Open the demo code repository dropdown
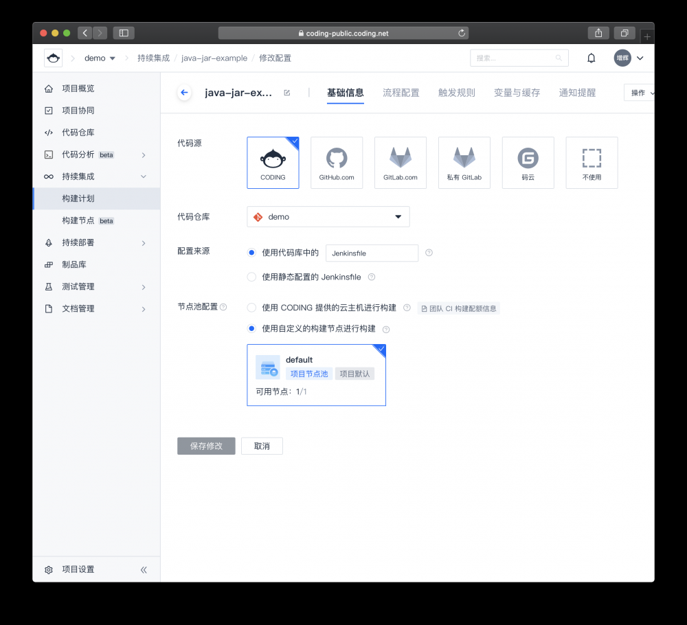687x625 pixels. [x=328, y=216]
